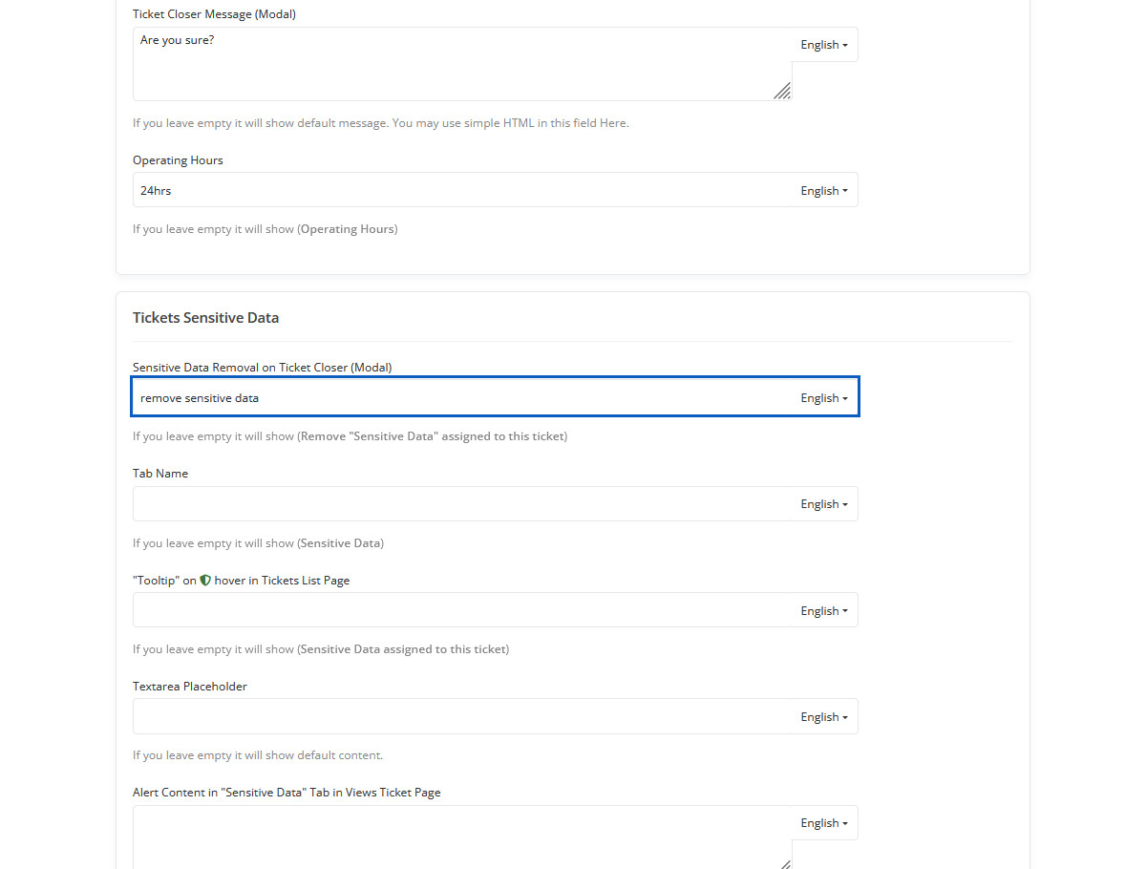Click the Sensitive Data Removal on Ticket Closer label
1146x869 pixels.
click(x=263, y=367)
